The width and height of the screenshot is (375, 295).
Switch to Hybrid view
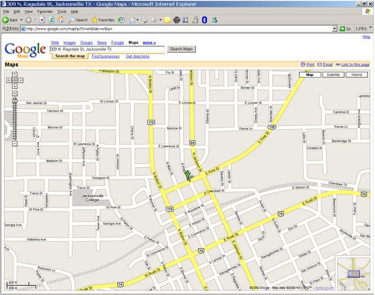(356, 75)
